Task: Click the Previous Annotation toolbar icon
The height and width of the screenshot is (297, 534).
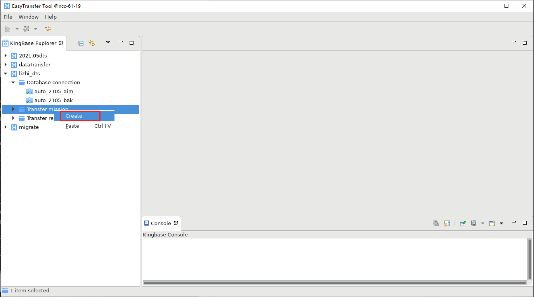Action: coord(26,29)
